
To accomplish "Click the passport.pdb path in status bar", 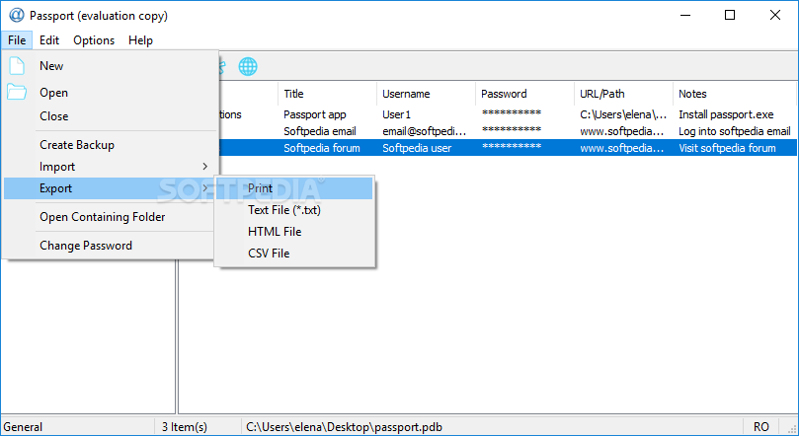I will (x=344, y=427).
